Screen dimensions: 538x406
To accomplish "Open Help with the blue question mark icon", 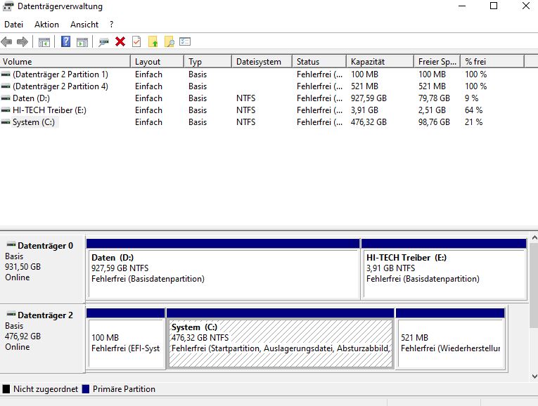I will click(65, 42).
